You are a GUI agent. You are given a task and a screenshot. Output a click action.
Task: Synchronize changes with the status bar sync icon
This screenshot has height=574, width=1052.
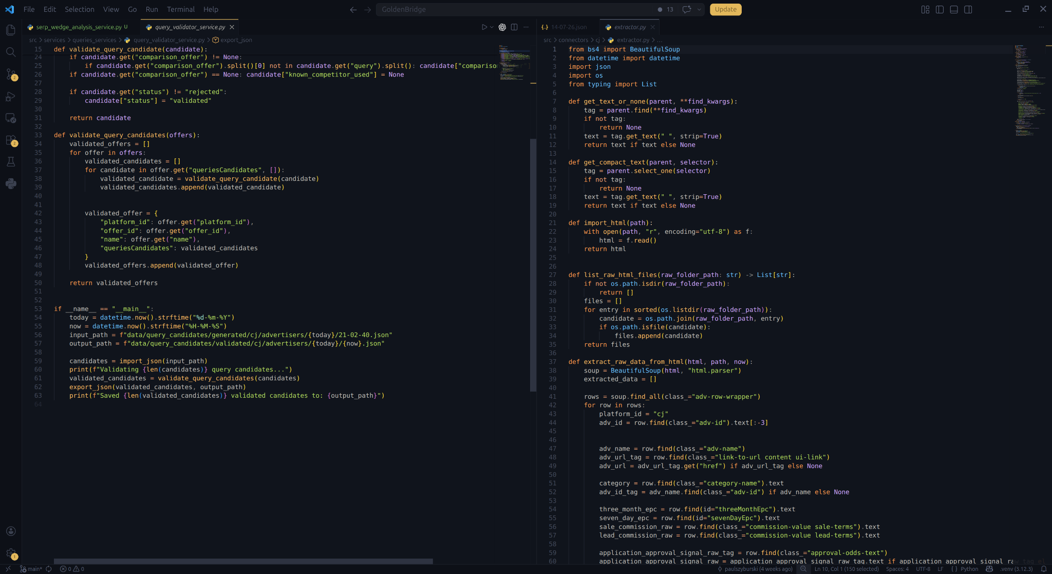click(49, 569)
